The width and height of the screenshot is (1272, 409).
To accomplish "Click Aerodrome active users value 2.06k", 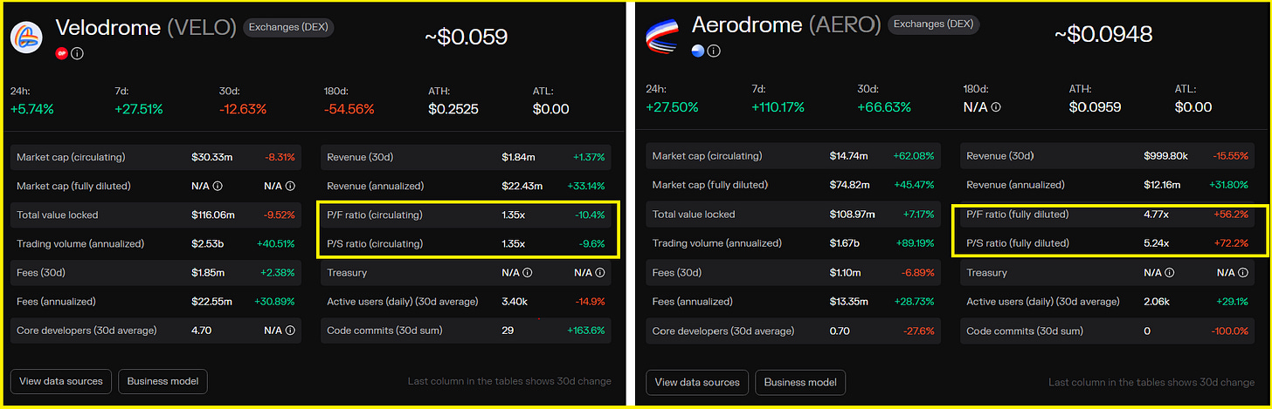I will 1158,302.
